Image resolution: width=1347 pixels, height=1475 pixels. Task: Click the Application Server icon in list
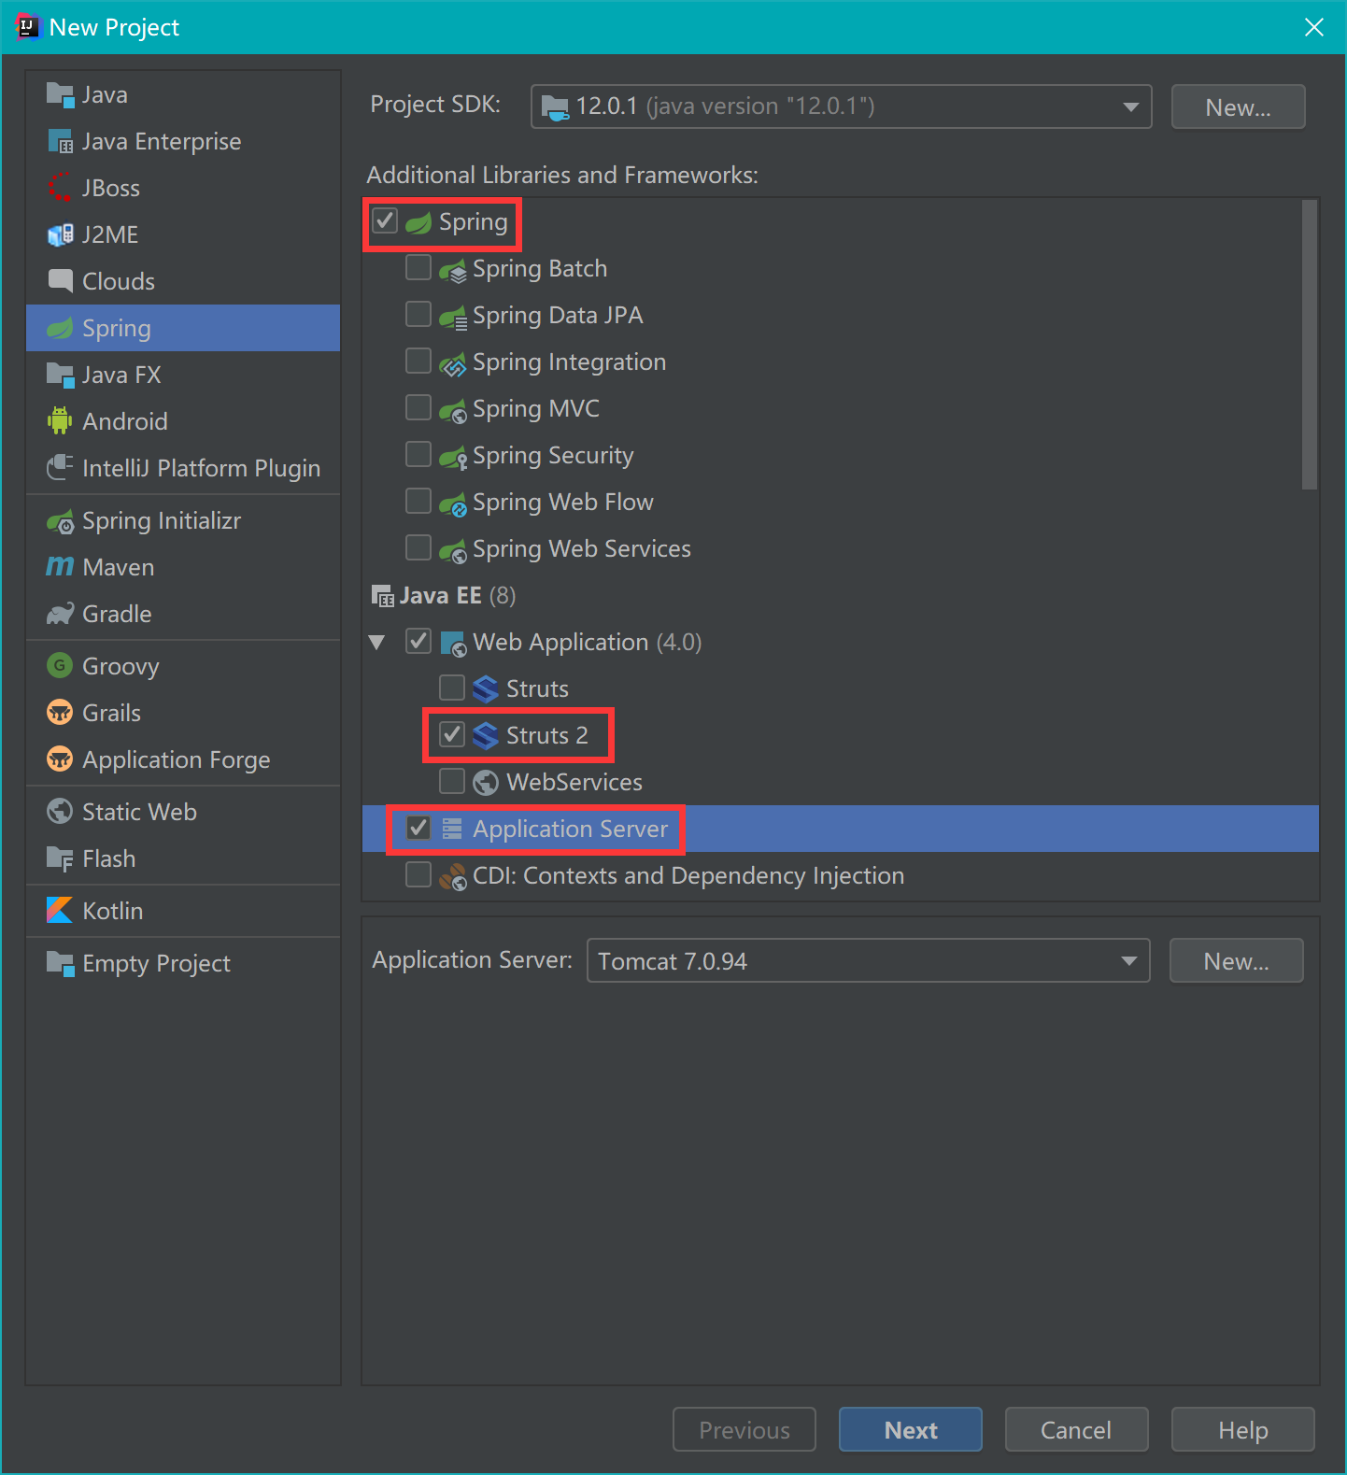452,829
